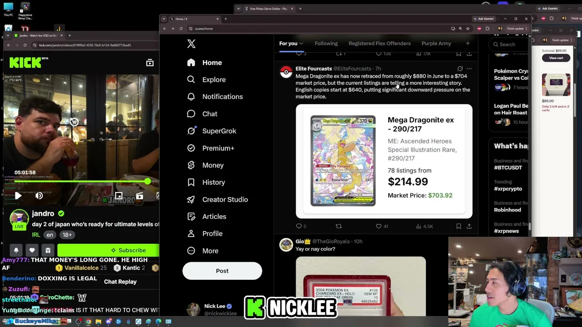Open Gio's profile avatar
Screen dimensions: 582x327
pos(286,245)
